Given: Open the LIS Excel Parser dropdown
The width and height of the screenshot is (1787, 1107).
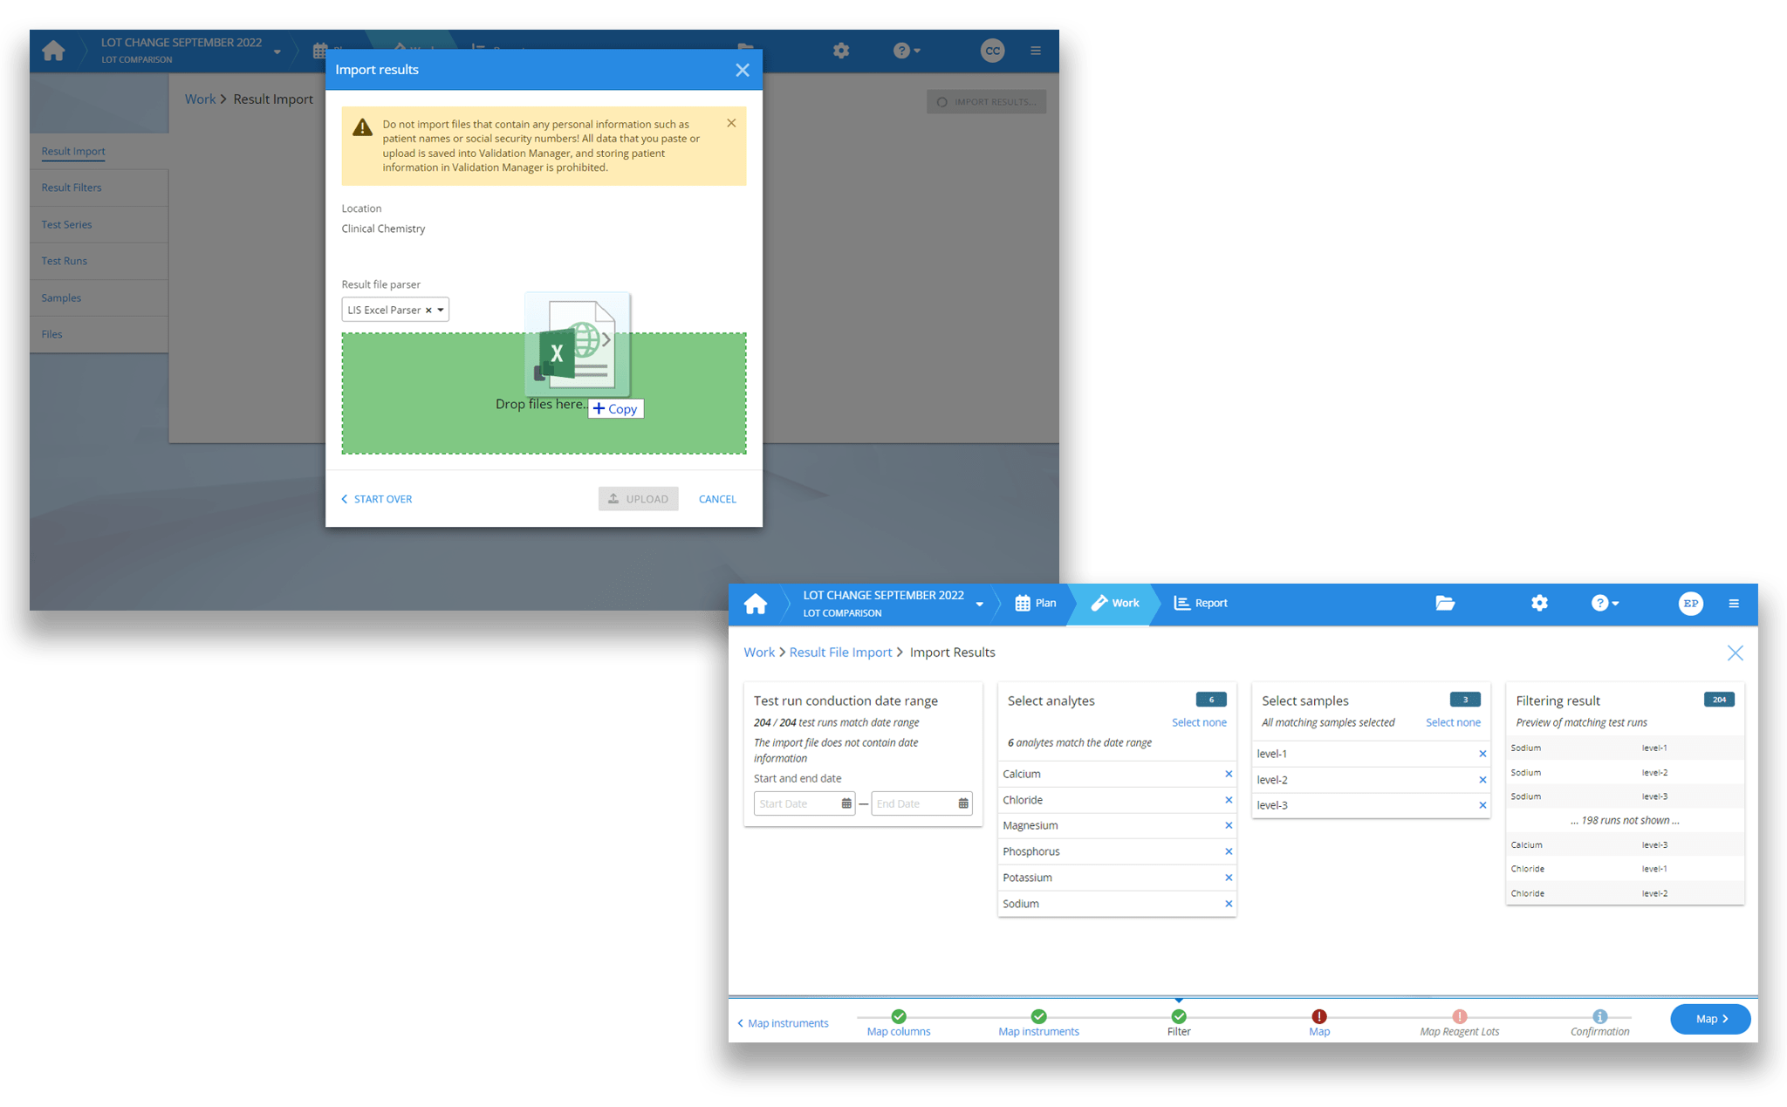Looking at the screenshot, I should click(440, 310).
